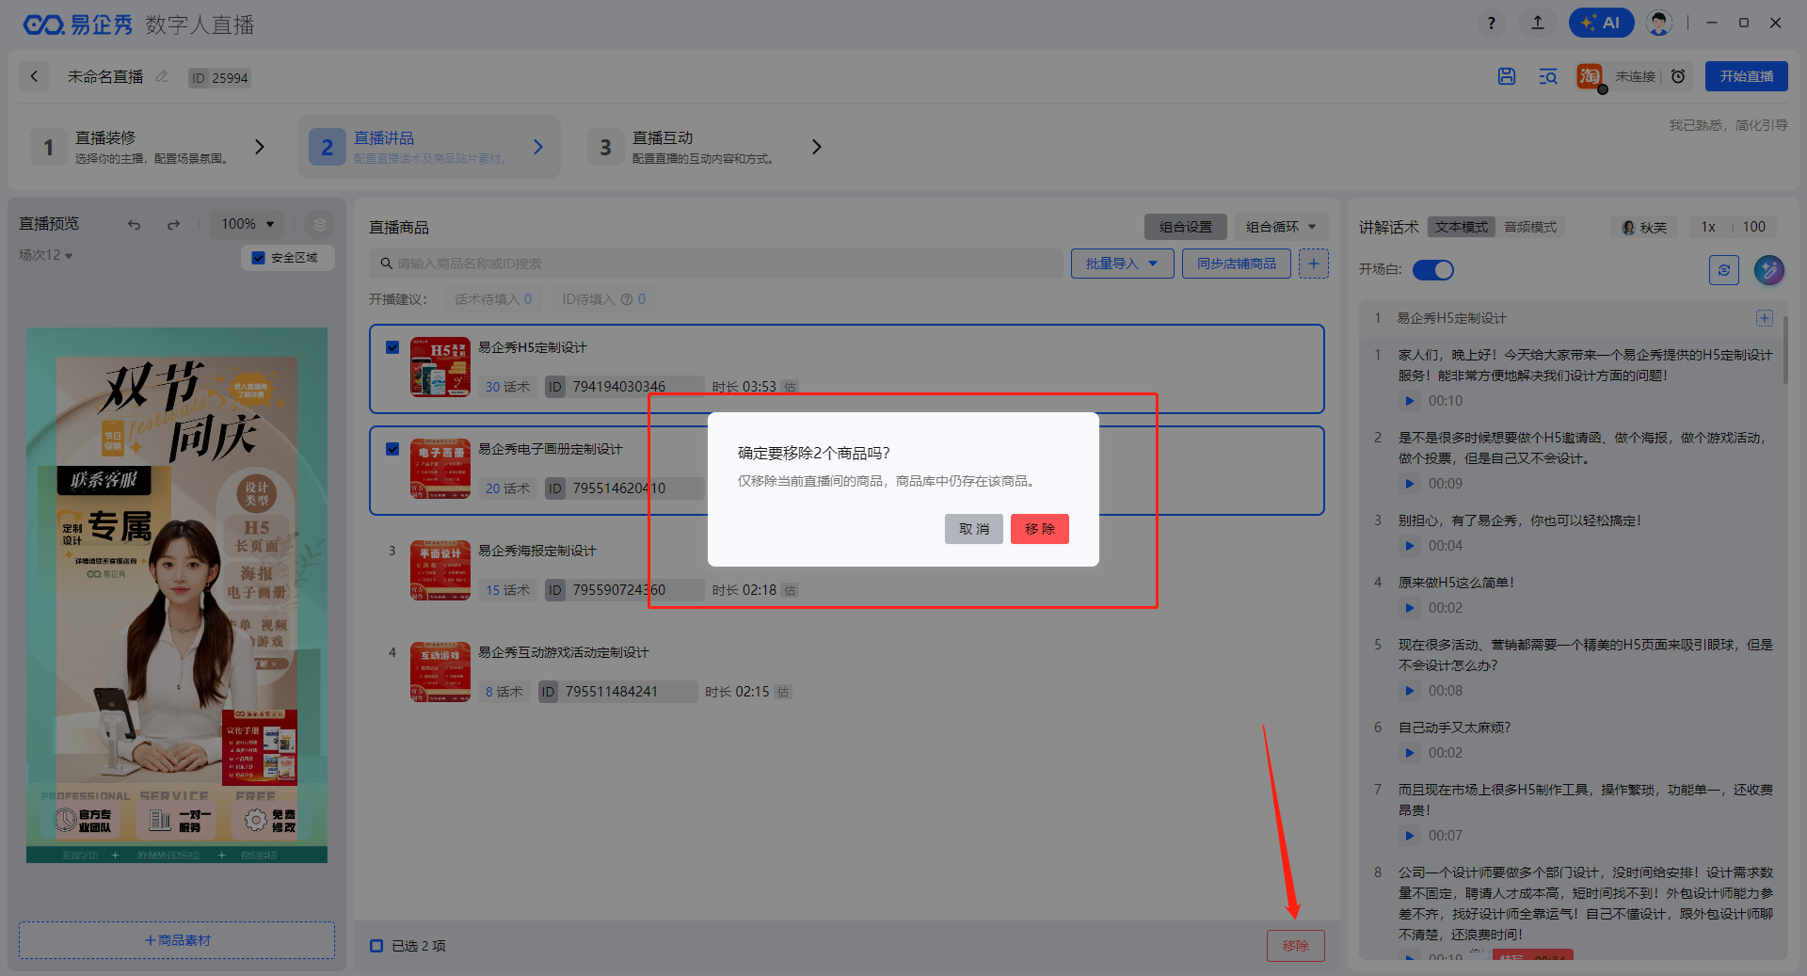Toggle the 安全区域 checkbox

point(258,258)
